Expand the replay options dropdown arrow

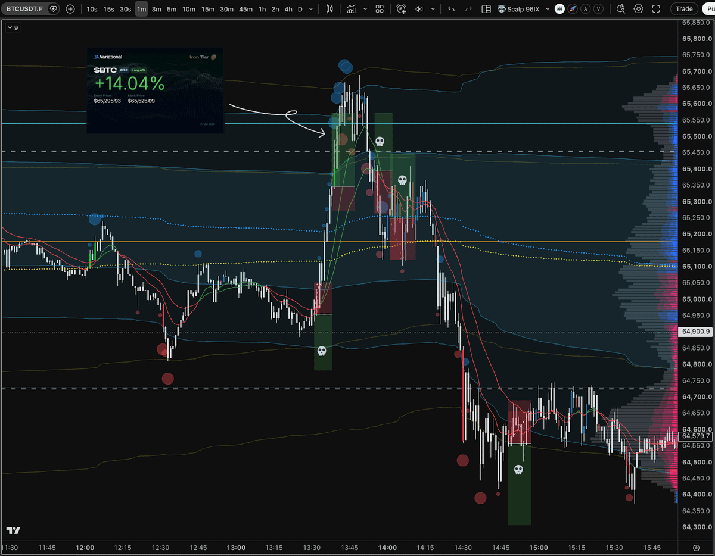pyautogui.click(x=433, y=9)
